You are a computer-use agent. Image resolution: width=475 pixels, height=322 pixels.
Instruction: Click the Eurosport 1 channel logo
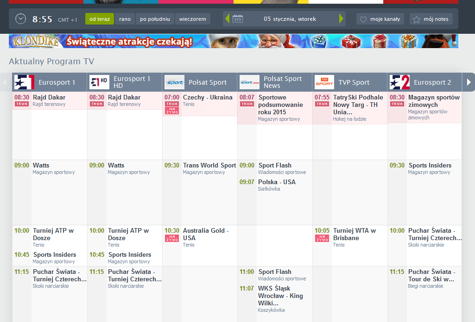click(x=24, y=82)
